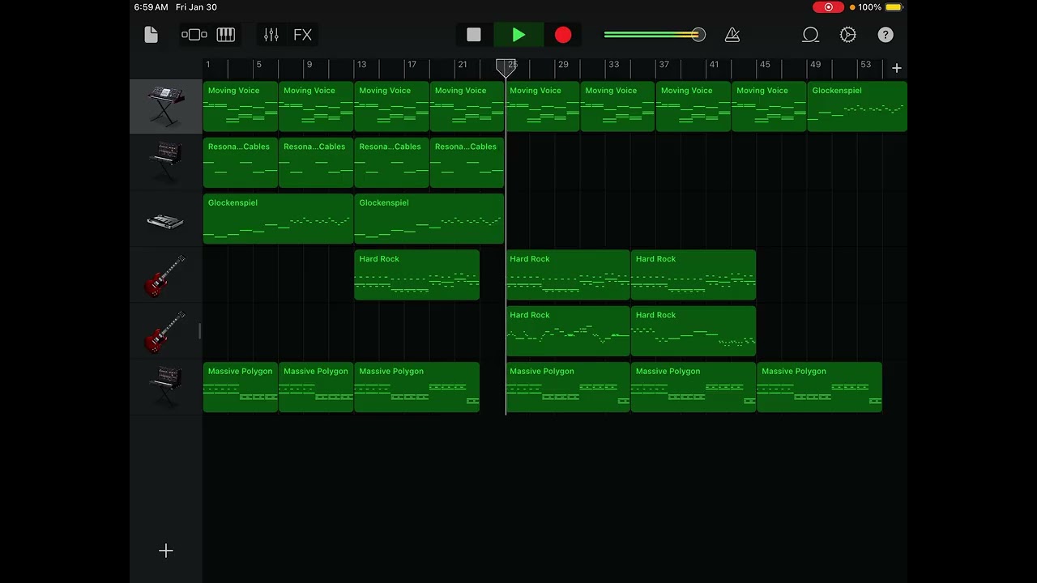Select the last Massive Polygon region

point(819,387)
